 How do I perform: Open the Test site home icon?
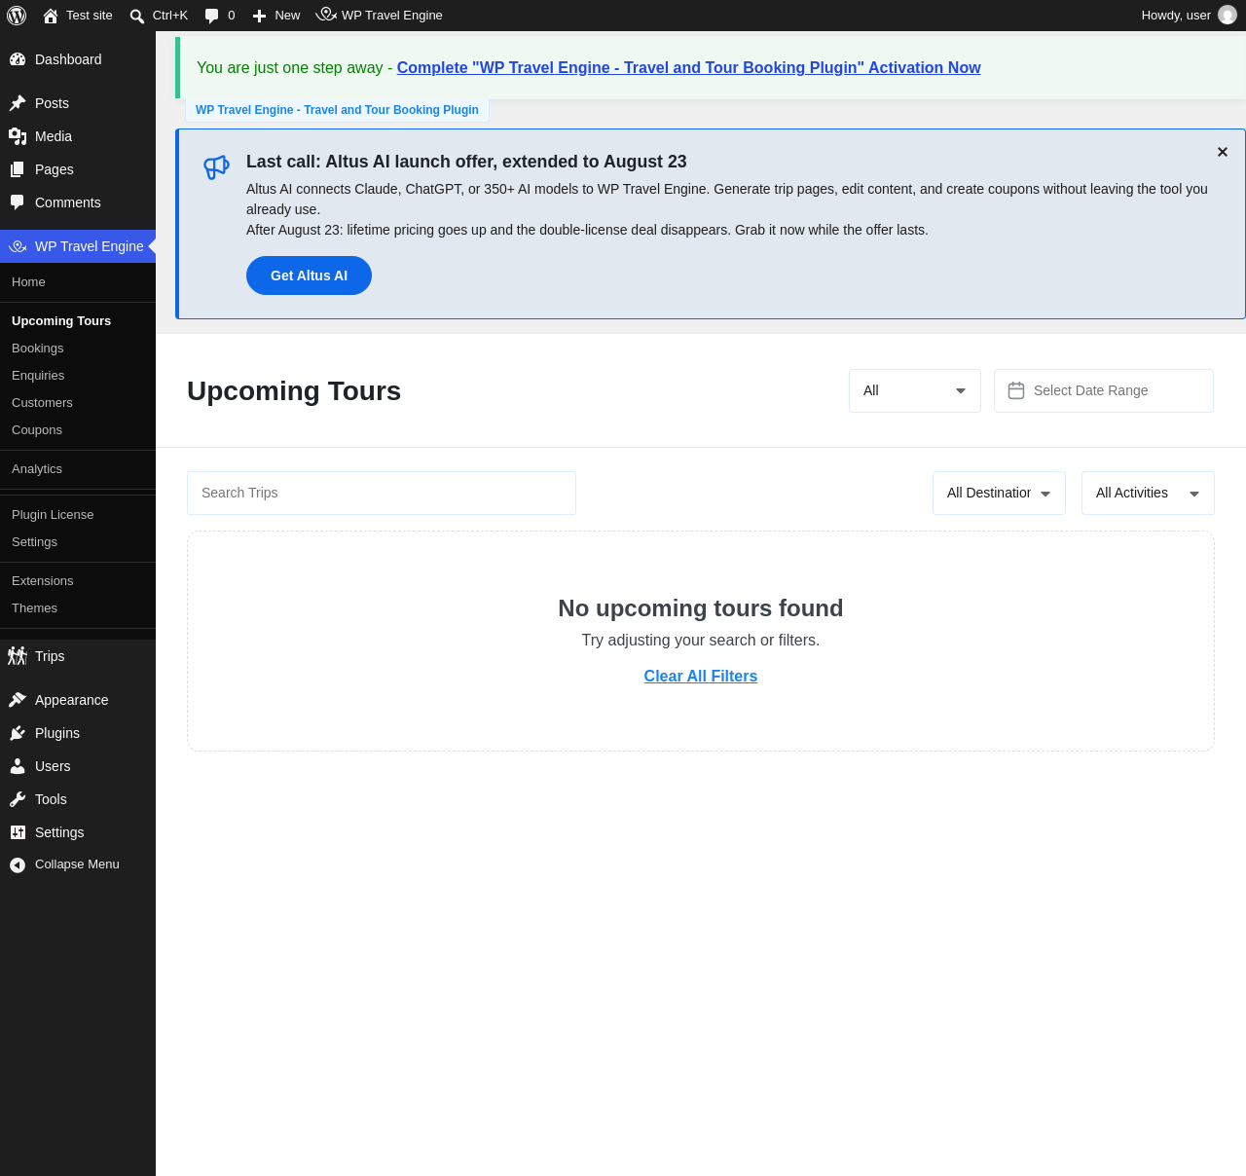pos(51,16)
